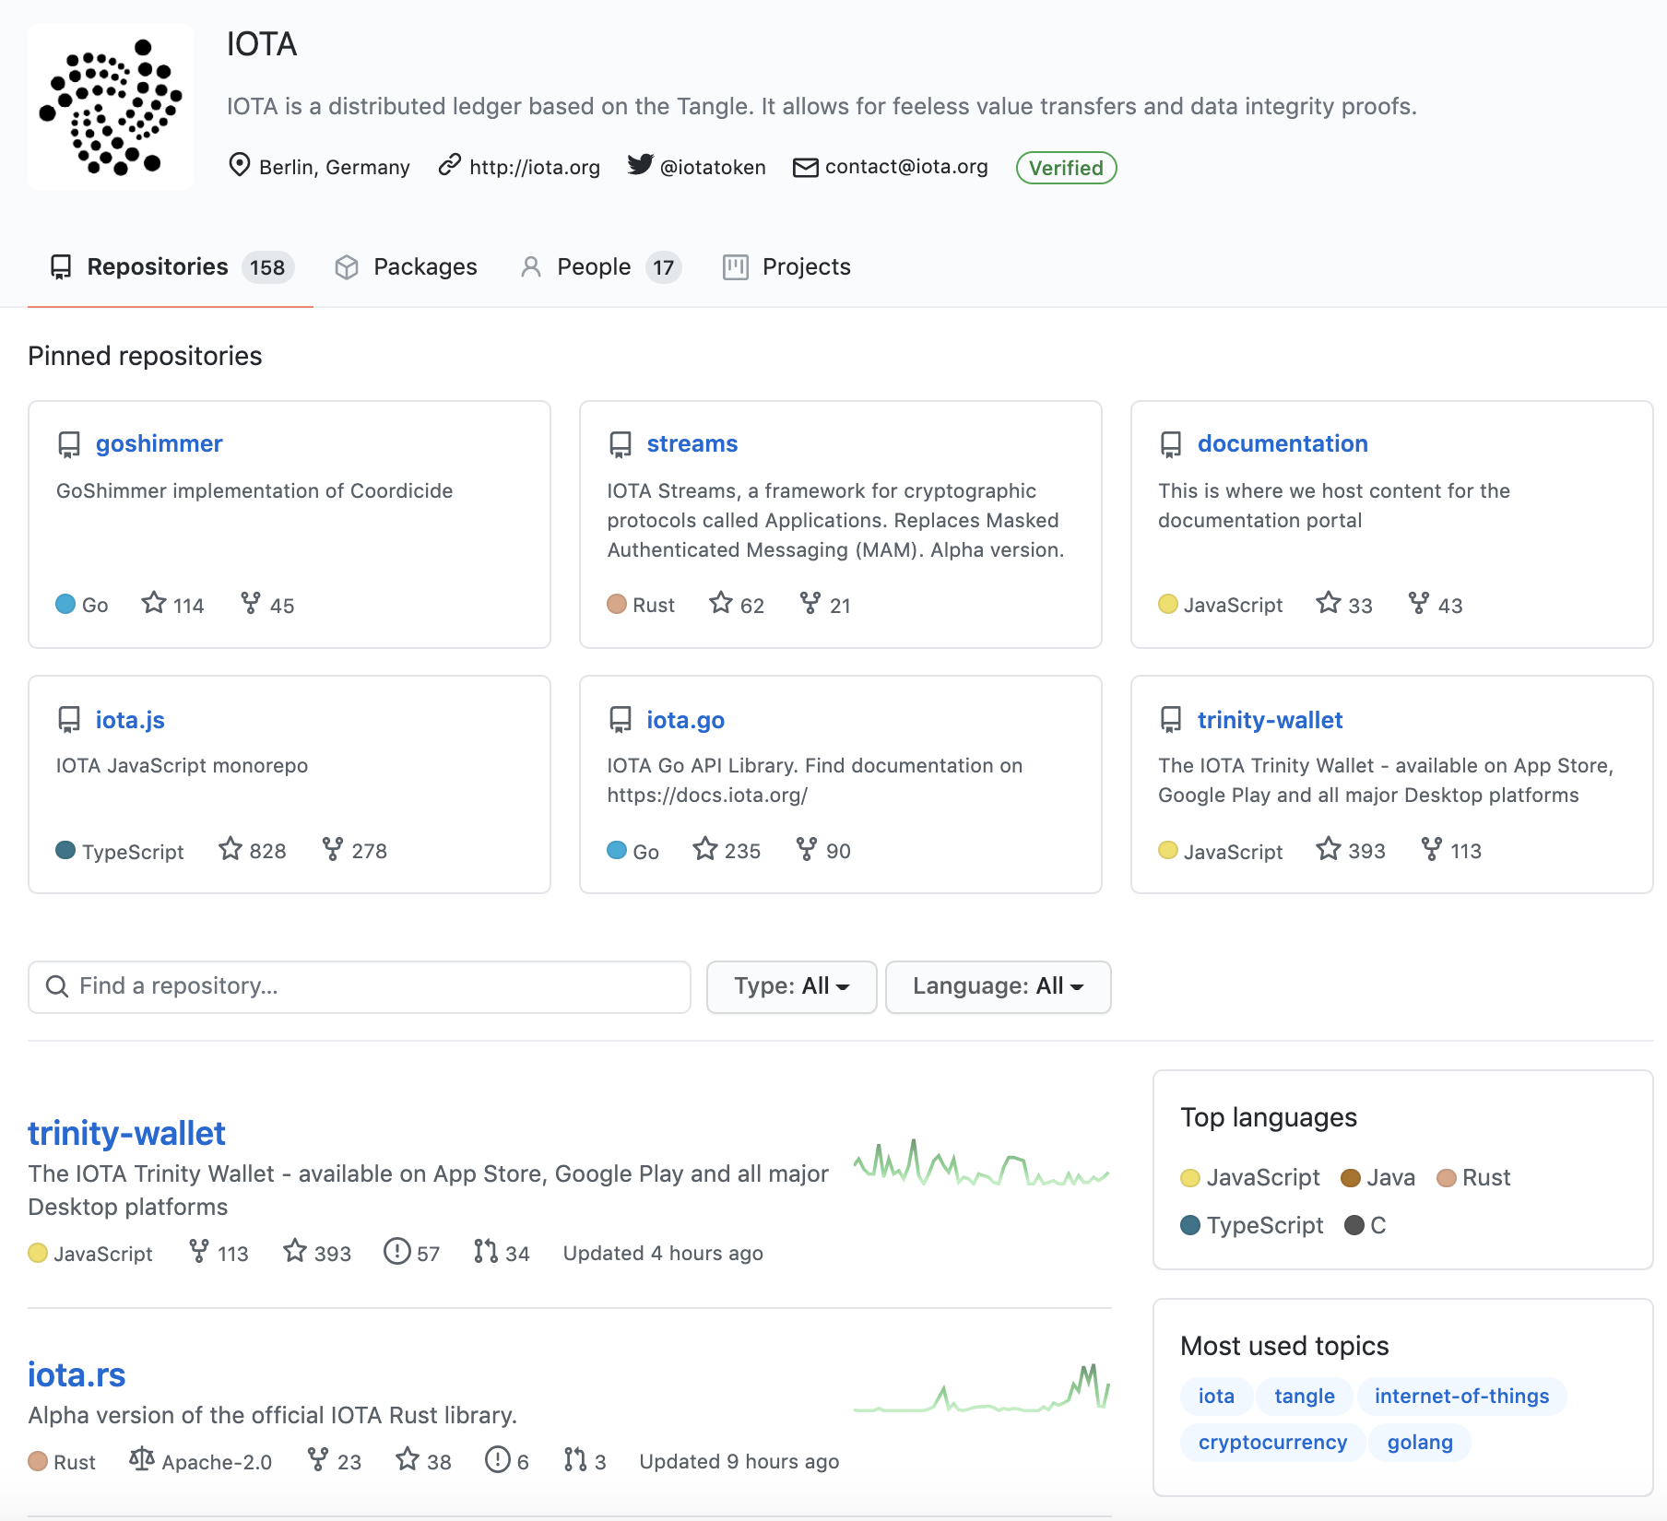Open the iota.rs repository in the list

(x=77, y=1374)
